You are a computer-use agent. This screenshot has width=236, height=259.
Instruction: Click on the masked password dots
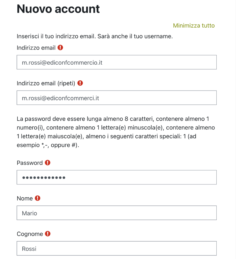44,178
